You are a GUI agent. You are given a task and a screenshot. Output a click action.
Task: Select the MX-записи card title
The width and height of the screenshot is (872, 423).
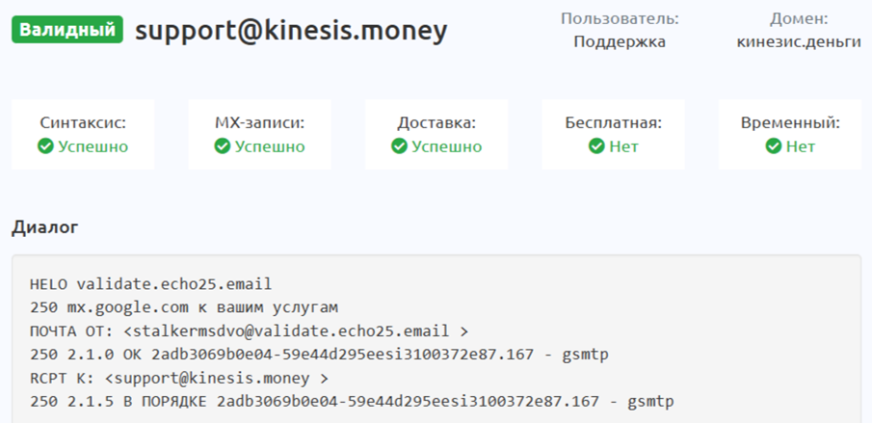pyautogui.click(x=259, y=123)
